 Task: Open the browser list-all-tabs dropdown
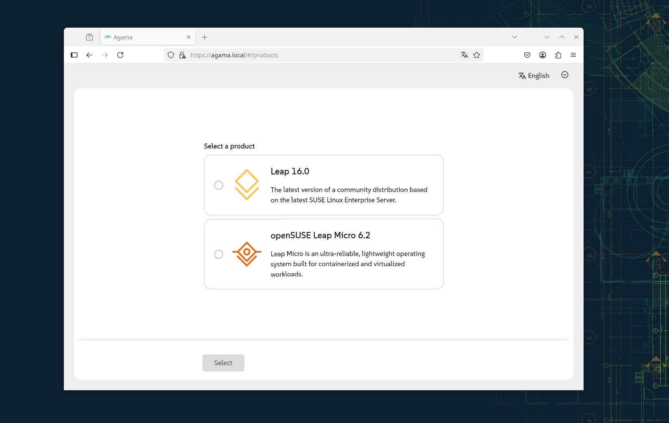point(514,37)
